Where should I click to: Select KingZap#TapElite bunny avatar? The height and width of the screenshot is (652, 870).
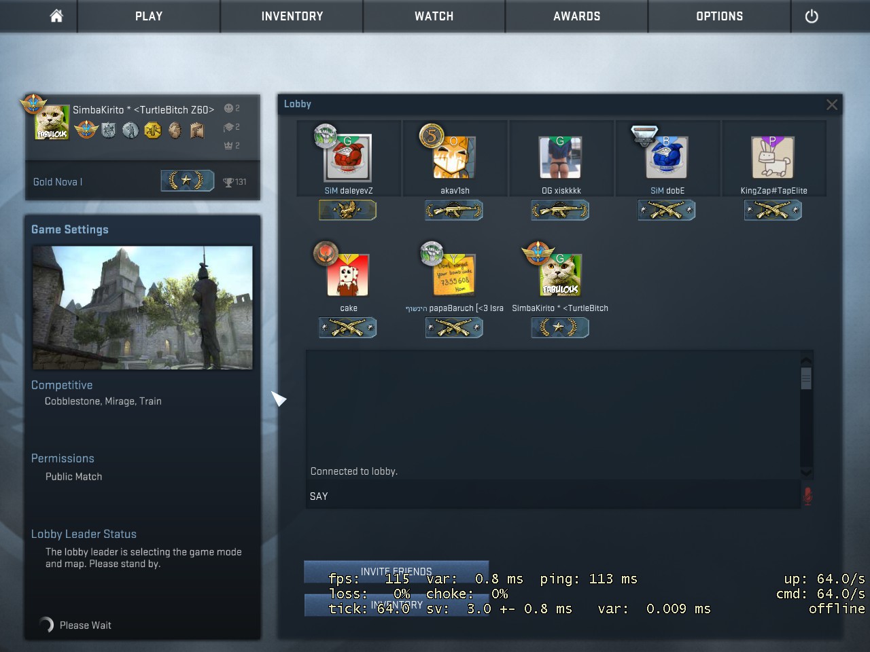click(x=772, y=157)
